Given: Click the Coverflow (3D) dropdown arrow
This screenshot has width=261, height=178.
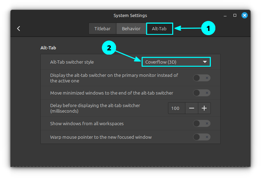Looking at the screenshot, I should pos(205,62).
